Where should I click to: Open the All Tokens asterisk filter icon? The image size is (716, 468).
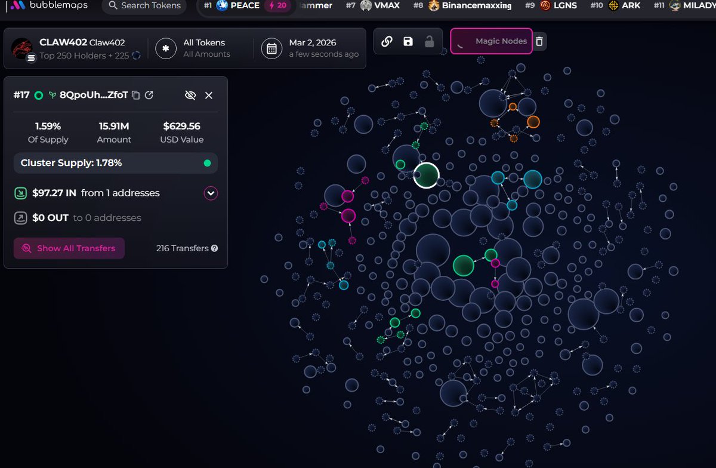tap(166, 48)
